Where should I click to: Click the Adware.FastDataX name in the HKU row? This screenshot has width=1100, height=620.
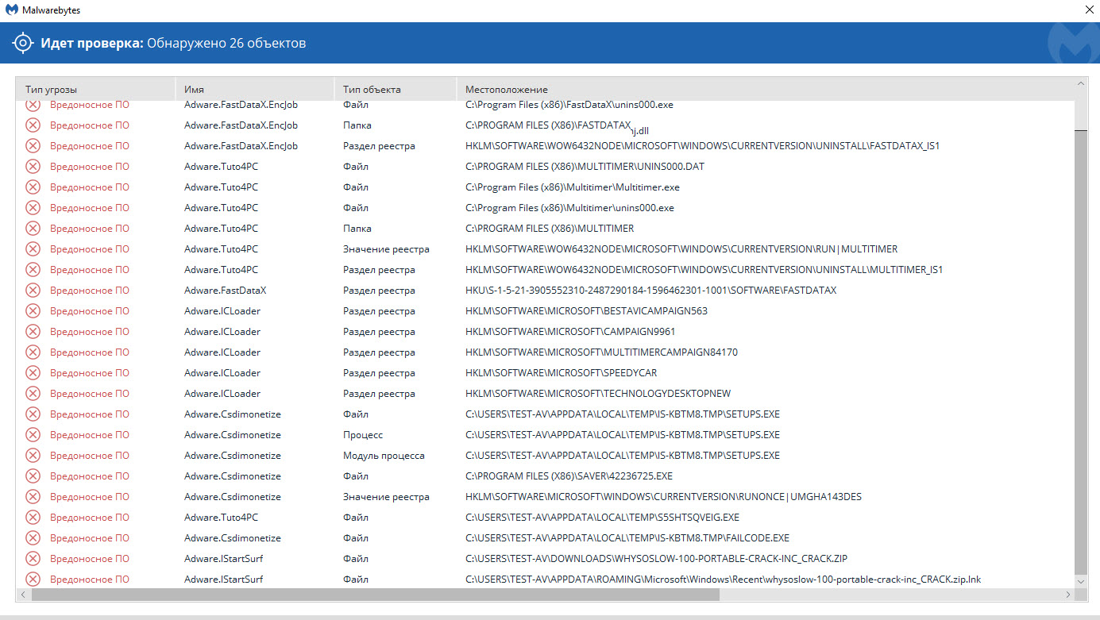click(225, 291)
